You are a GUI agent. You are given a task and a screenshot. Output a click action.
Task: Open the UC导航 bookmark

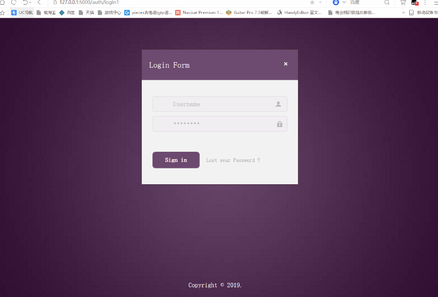(22, 13)
